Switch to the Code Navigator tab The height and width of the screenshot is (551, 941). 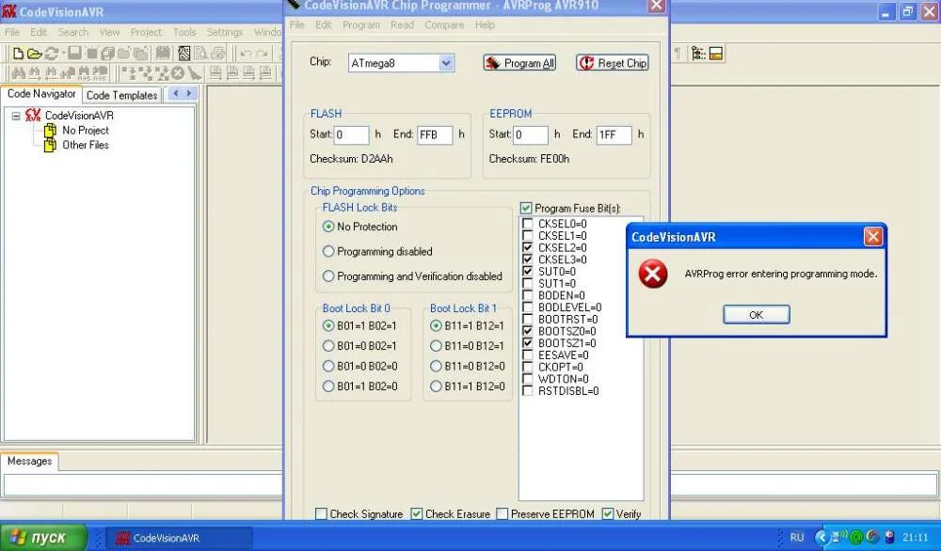pyautogui.click(x=40, y=93)
